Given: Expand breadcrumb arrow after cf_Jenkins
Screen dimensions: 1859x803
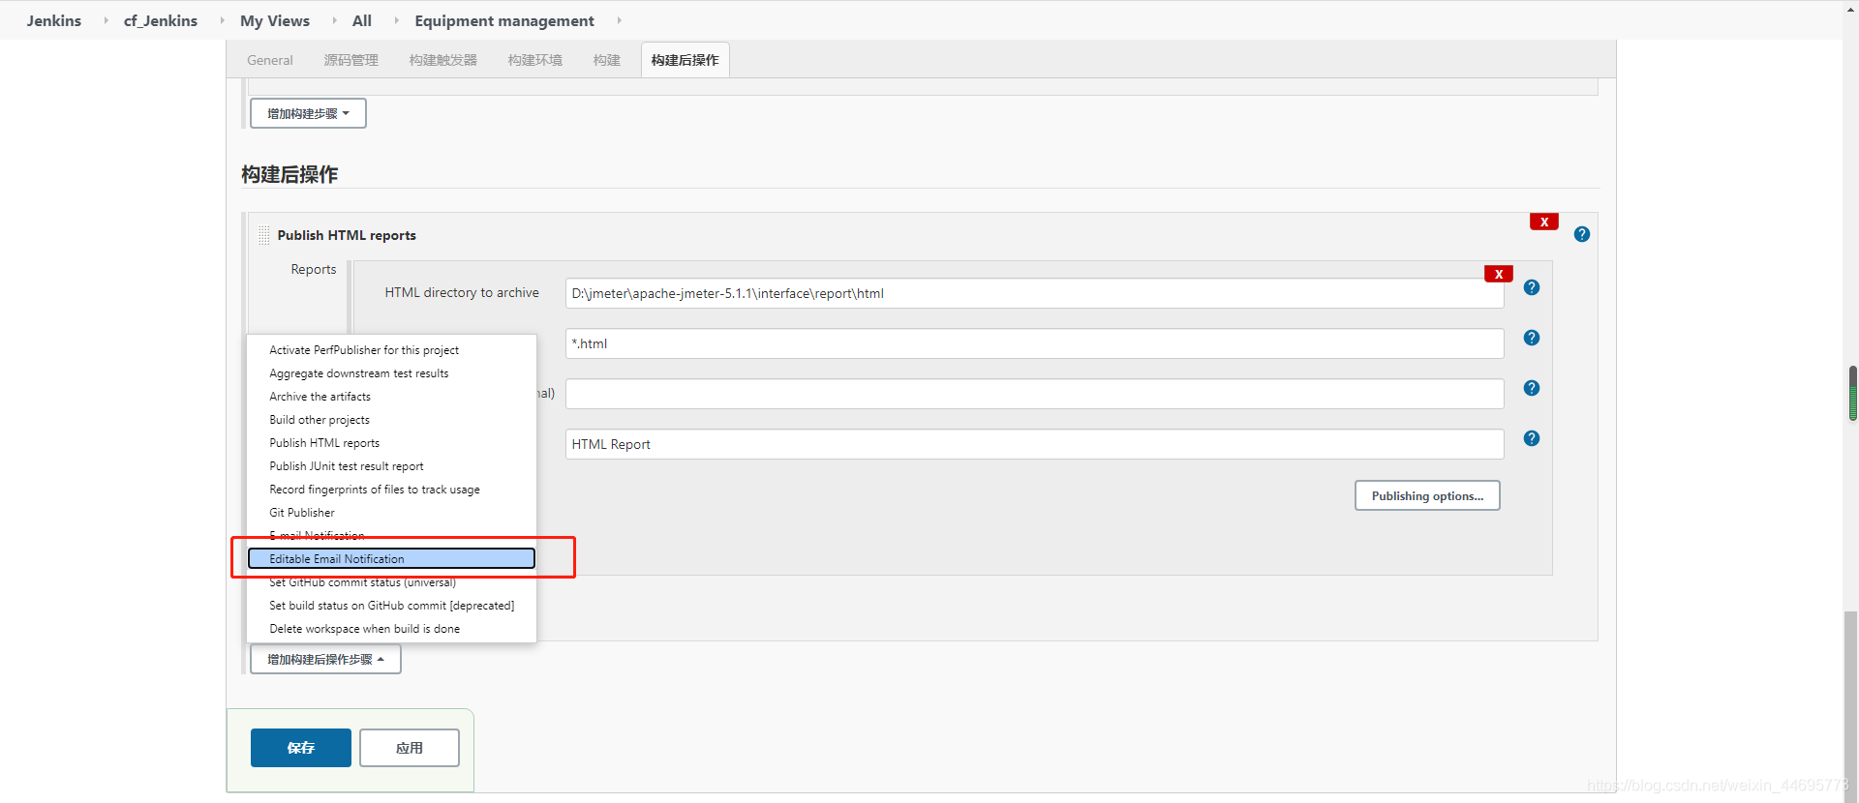Looking at the screenshot, I should tap(222, 20).
